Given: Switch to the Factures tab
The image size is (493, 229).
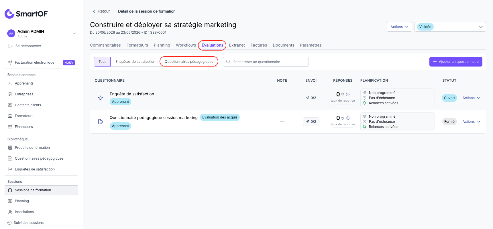Looking at the screenshot, I should pos(259,45).
